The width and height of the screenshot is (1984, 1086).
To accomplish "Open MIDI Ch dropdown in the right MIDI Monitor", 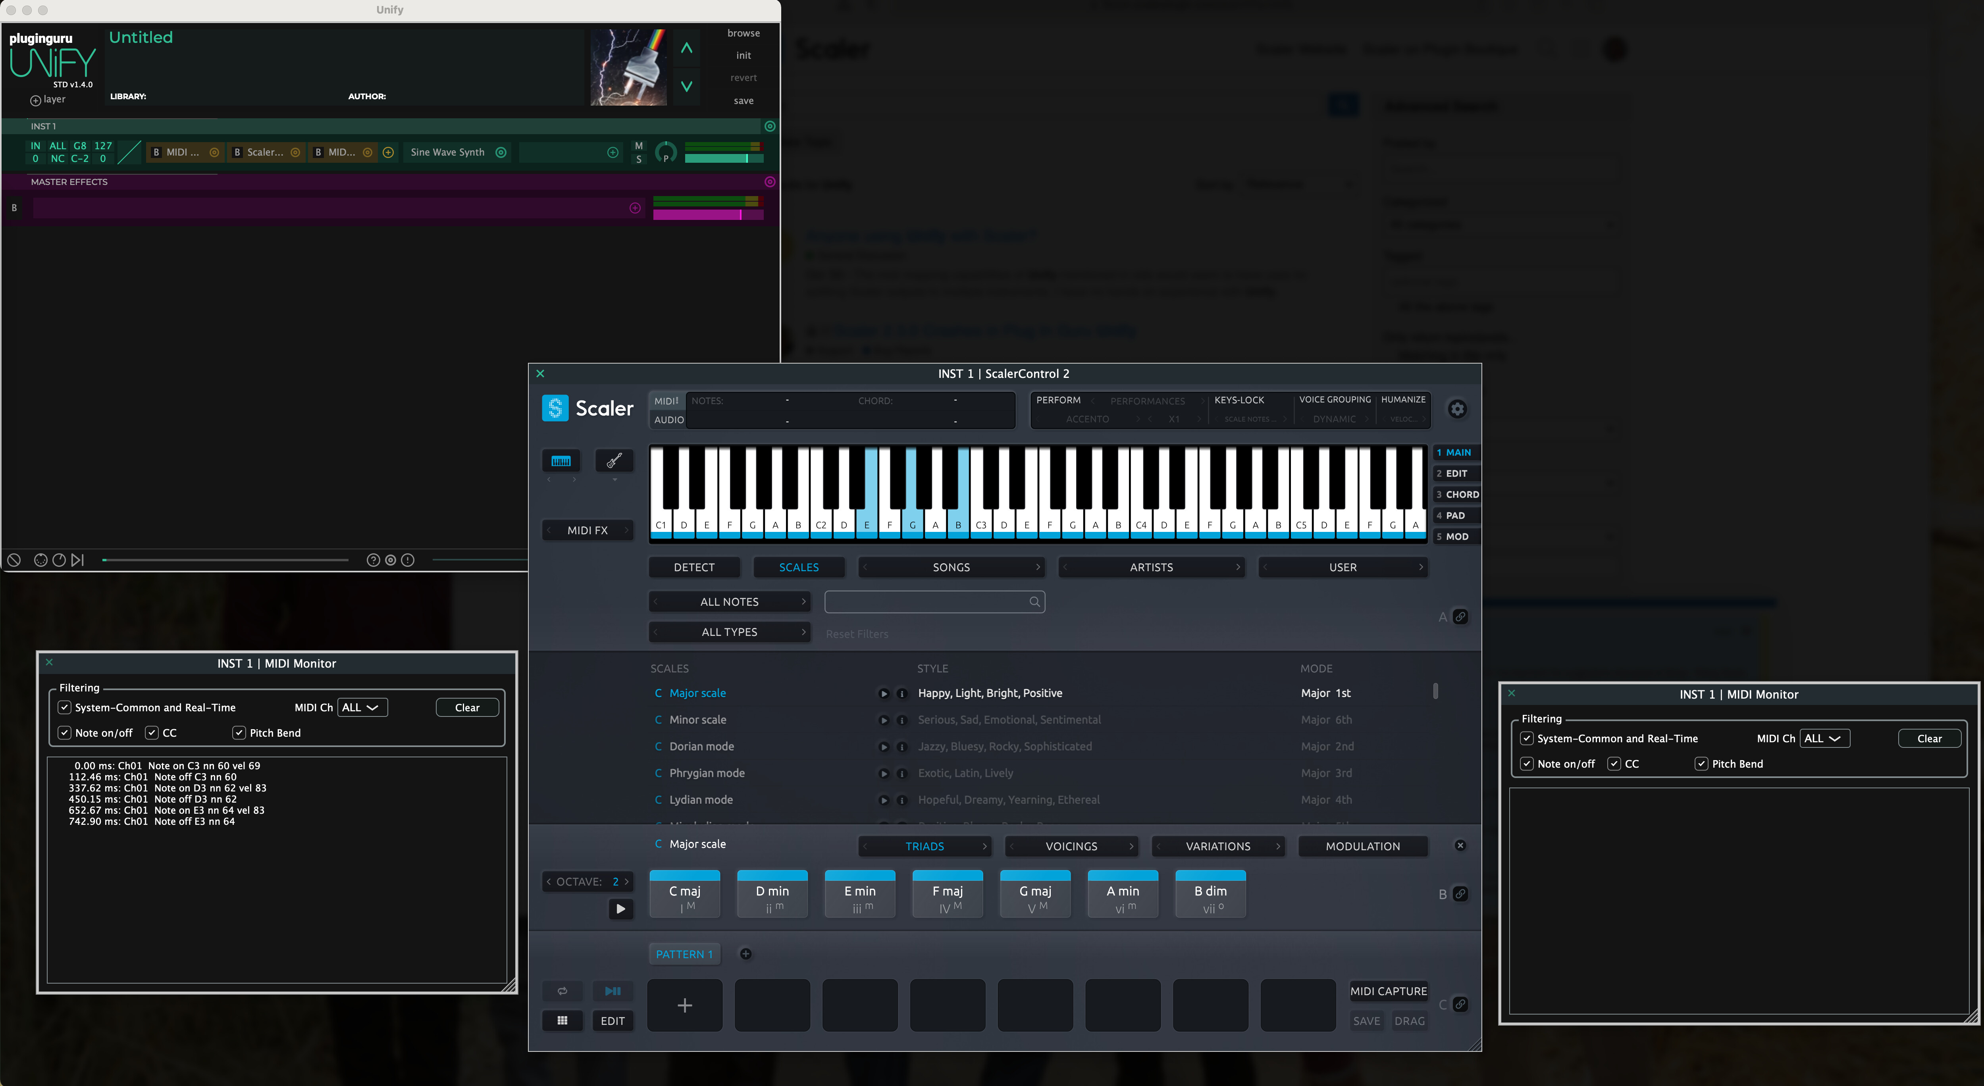I will (x=1824, y=738).
